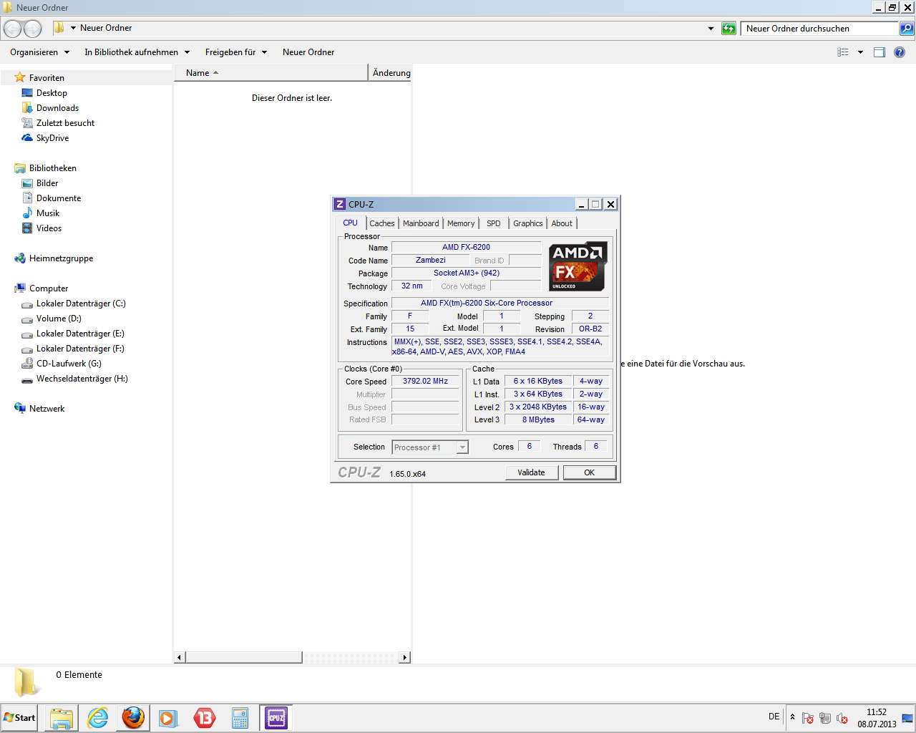Viewport: 916px width, 733px height.
Task: Open the Musik library
Action: click(48, 213)
